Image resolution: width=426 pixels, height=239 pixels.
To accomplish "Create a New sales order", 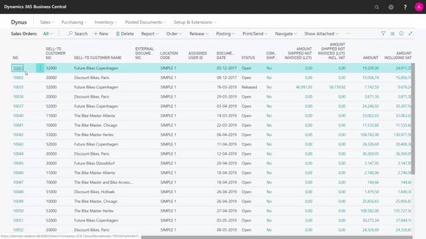I will [x=101, y=34].
